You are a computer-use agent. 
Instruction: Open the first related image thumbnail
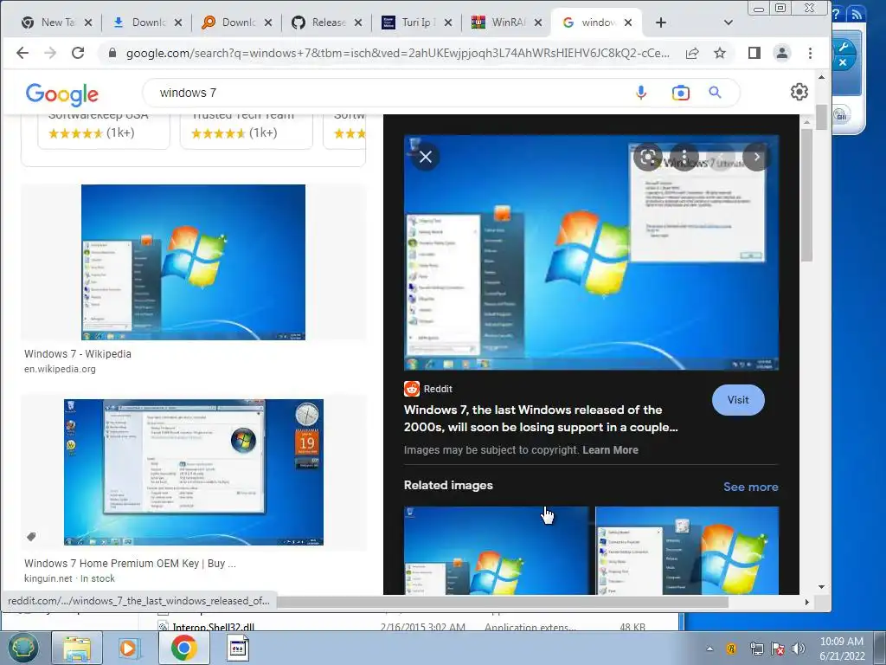[x=496, y=550]
